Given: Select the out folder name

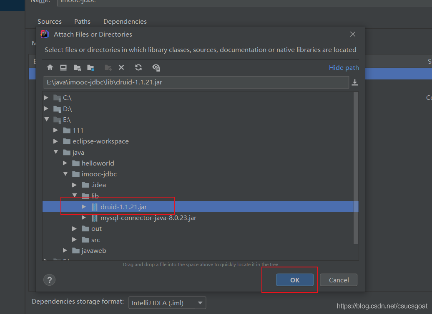Looking at the screenshot, I should tap(96, 229).
